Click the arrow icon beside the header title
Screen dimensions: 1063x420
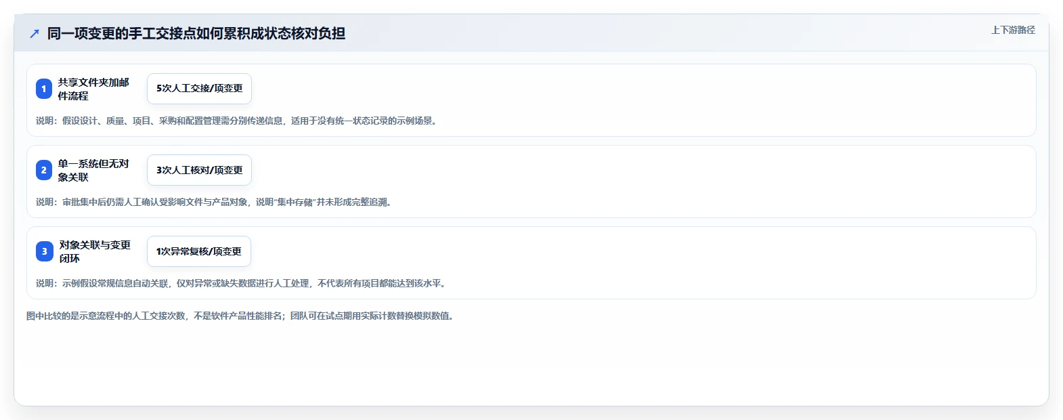tap(35, 33)
